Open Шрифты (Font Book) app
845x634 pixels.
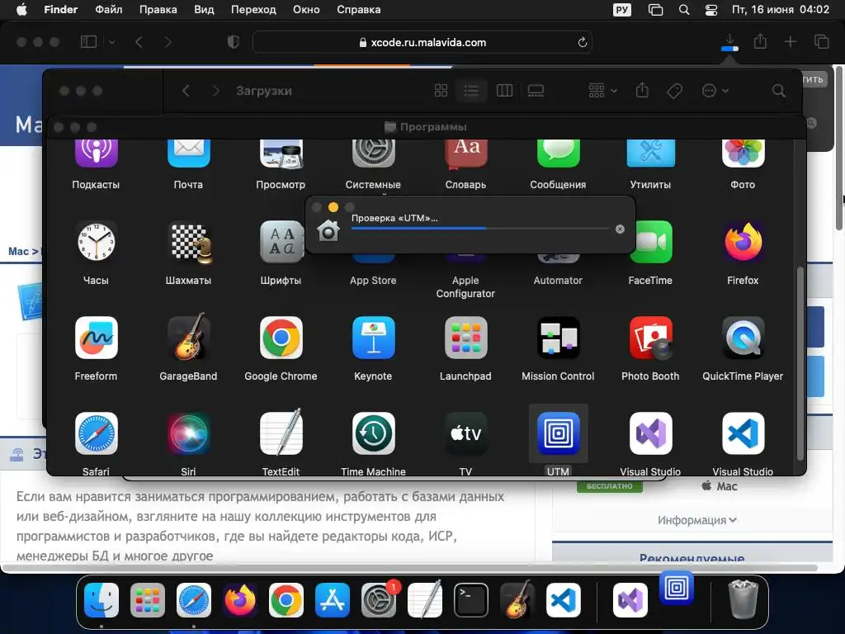(x=281, y=242)
